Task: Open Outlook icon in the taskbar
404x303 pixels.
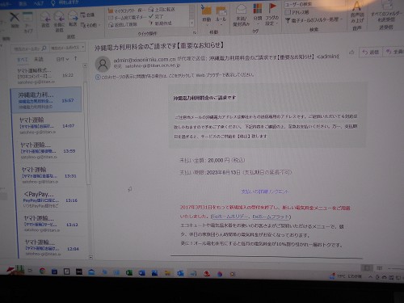Action: [180, 273]
